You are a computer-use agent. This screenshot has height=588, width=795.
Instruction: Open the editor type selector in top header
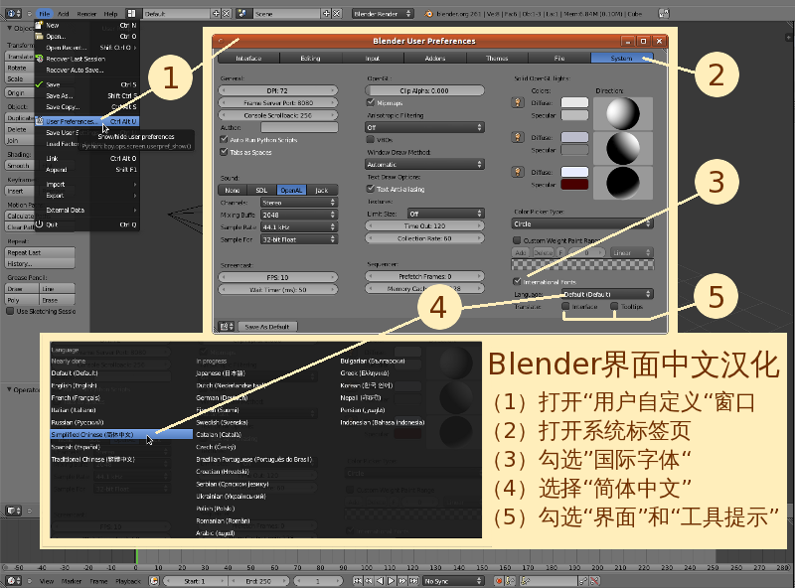[13, 14]
